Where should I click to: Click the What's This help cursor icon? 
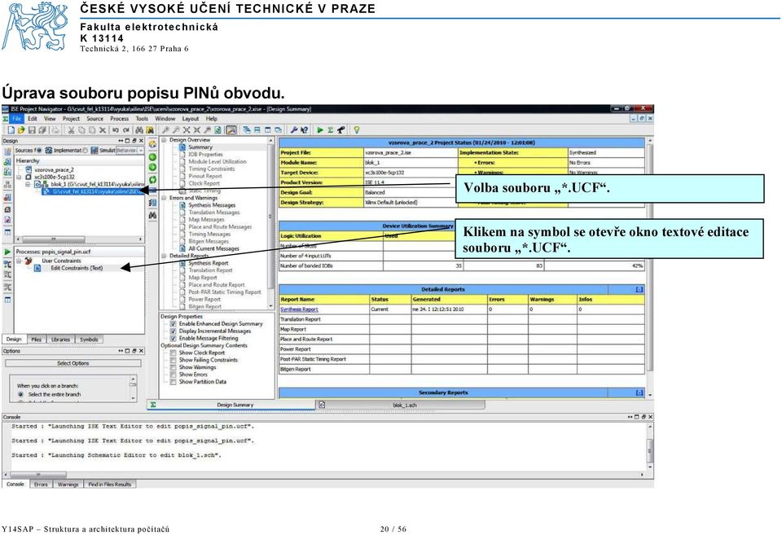(304, 130)
